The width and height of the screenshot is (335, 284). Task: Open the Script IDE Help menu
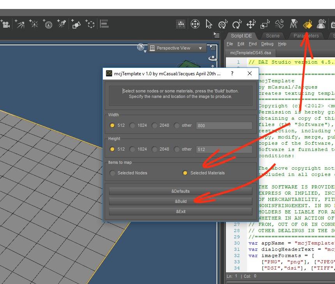tap(282, 44)
